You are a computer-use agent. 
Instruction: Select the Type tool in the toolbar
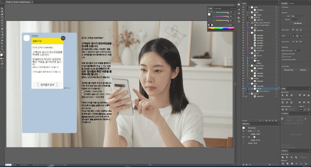2,23
